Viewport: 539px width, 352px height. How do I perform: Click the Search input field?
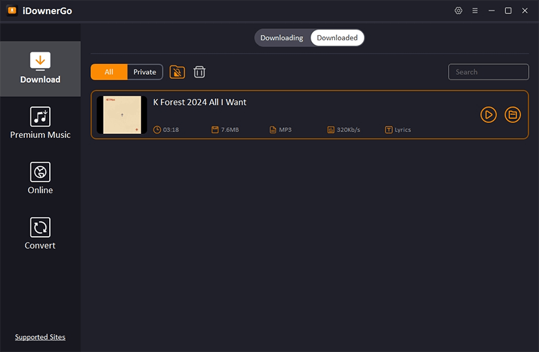488,72
